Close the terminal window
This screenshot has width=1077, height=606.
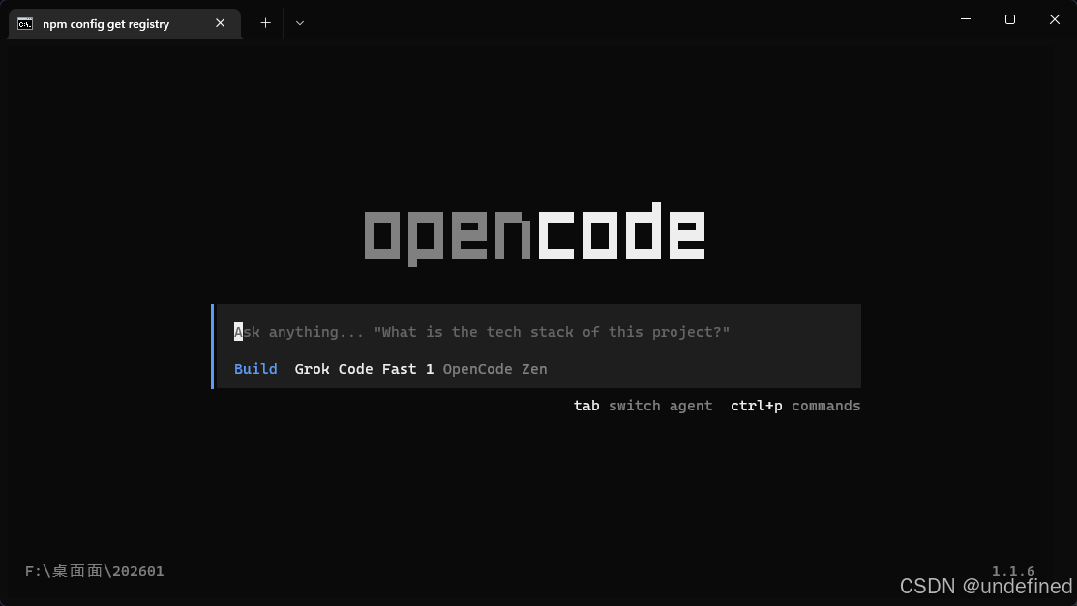(1055, 19)
